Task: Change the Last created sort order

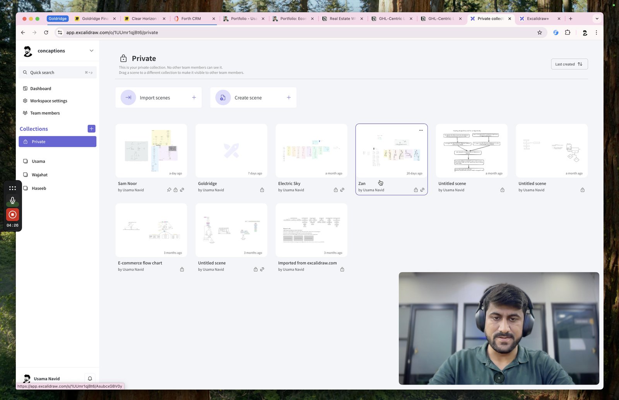Action: (569, 64)
